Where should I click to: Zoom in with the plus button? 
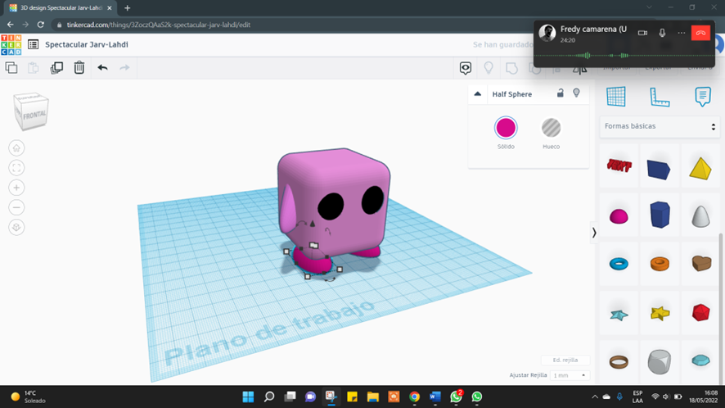tap(16, 188)
